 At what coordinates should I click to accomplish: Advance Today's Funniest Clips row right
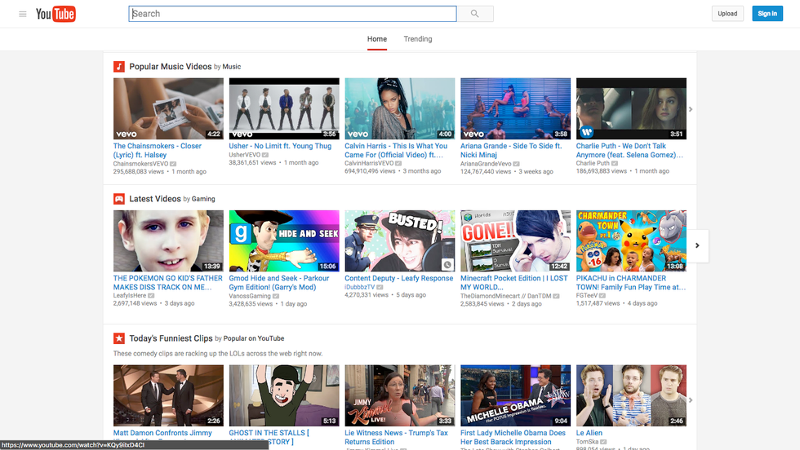(691, 400)
